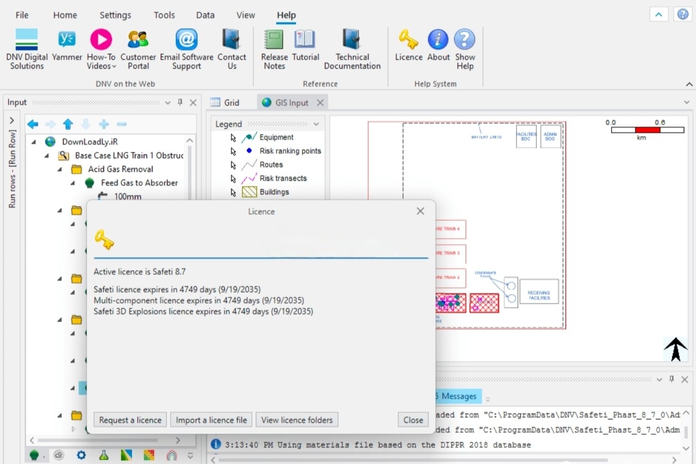
Task: Open the bottom tab icons overflow dropdown
Action: click(191, 456)
